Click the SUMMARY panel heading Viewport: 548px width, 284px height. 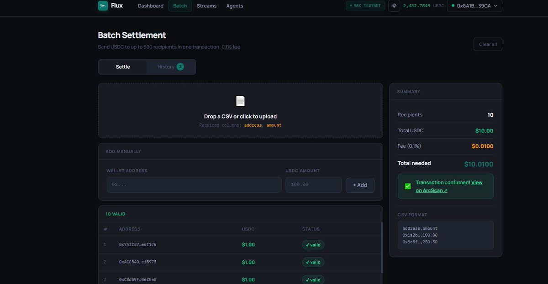[408, 92]
